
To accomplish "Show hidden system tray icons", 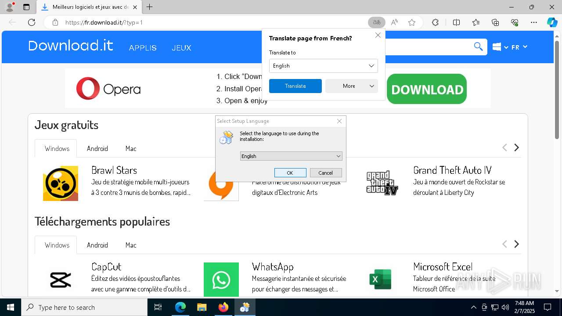I will coord(473,307).
